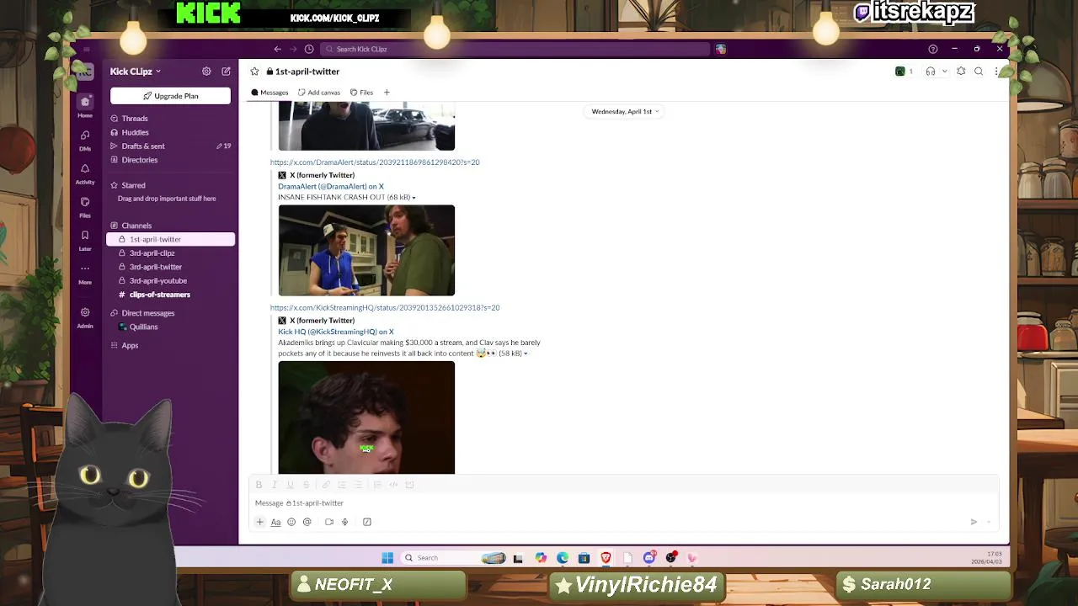Open Drafts & sent in the sidebar
Viewport: 1078px width, 606px height.
pyautogui.click(x=170, y=146)
